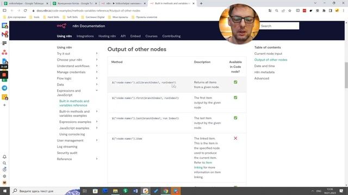Bookmark this page with the star icon
Screen dimensions: 348x195
[290, 11]
